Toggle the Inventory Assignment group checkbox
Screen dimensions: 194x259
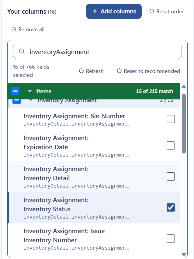coord(16,101)
